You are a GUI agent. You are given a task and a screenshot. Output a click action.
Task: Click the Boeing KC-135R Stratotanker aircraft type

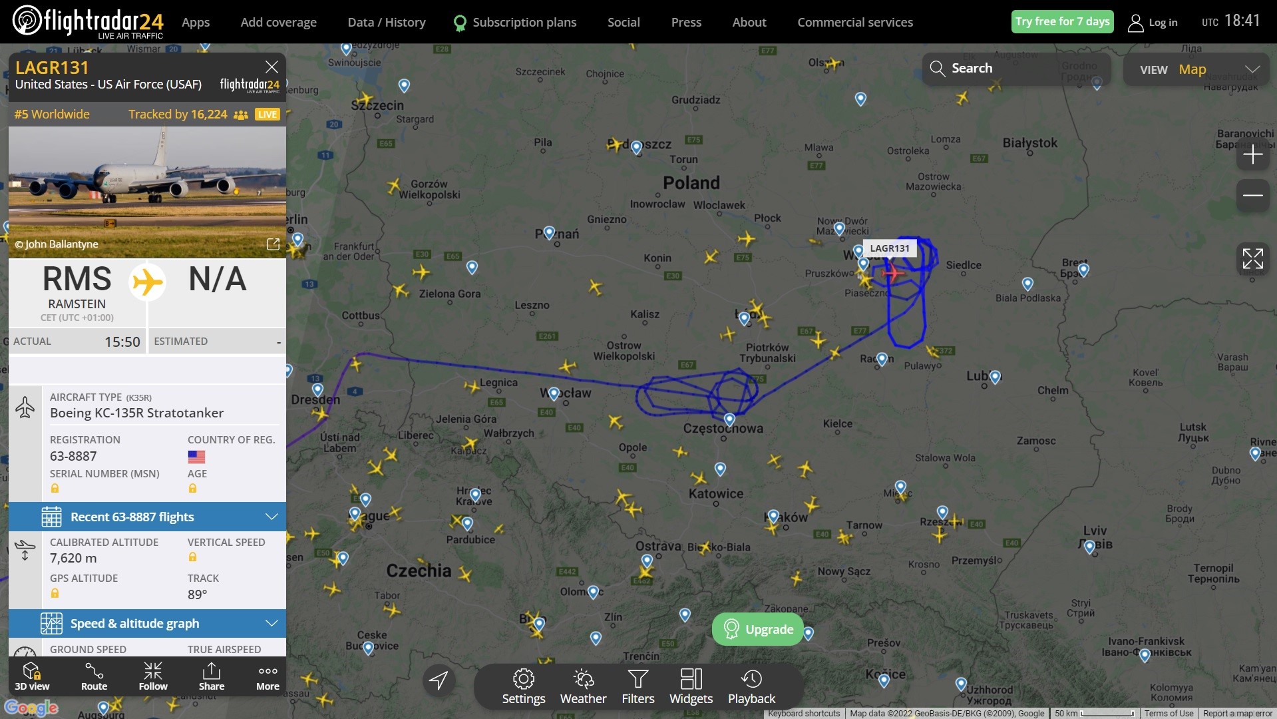pyautogui.click(x=136, y=413)
